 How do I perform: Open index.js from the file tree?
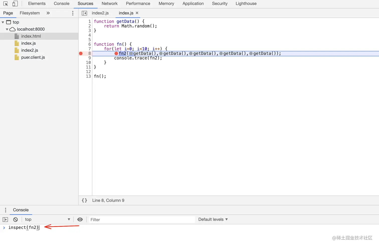tap(28, 43)
